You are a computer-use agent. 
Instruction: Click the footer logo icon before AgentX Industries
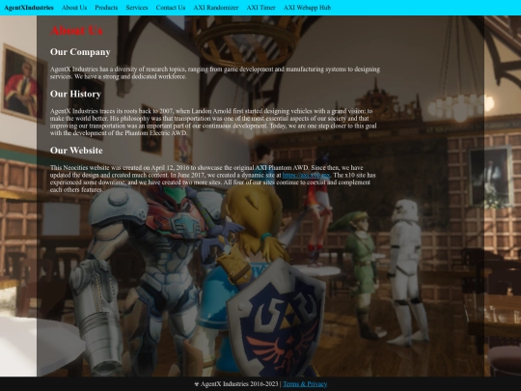197,384
